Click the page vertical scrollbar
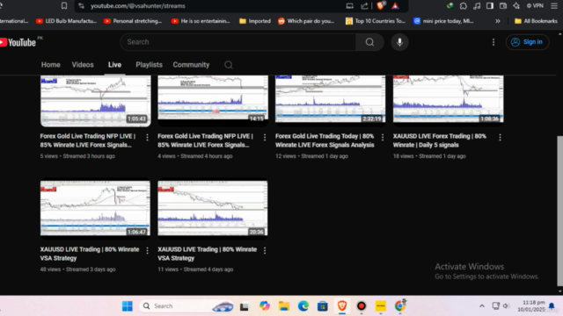 (559, 211)
